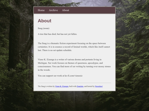This screenshot has height=111, width=149.
Task: Open the Home navigation link
Action: 41,10
